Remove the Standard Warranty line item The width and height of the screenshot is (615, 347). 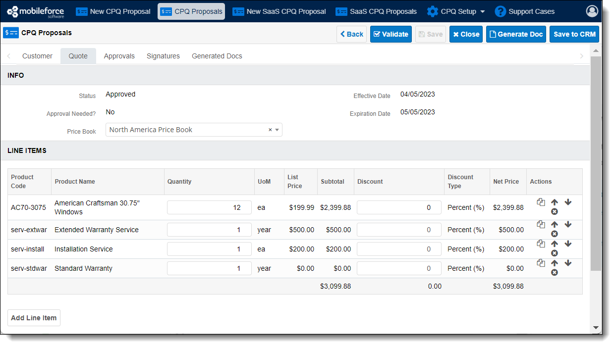555,272
